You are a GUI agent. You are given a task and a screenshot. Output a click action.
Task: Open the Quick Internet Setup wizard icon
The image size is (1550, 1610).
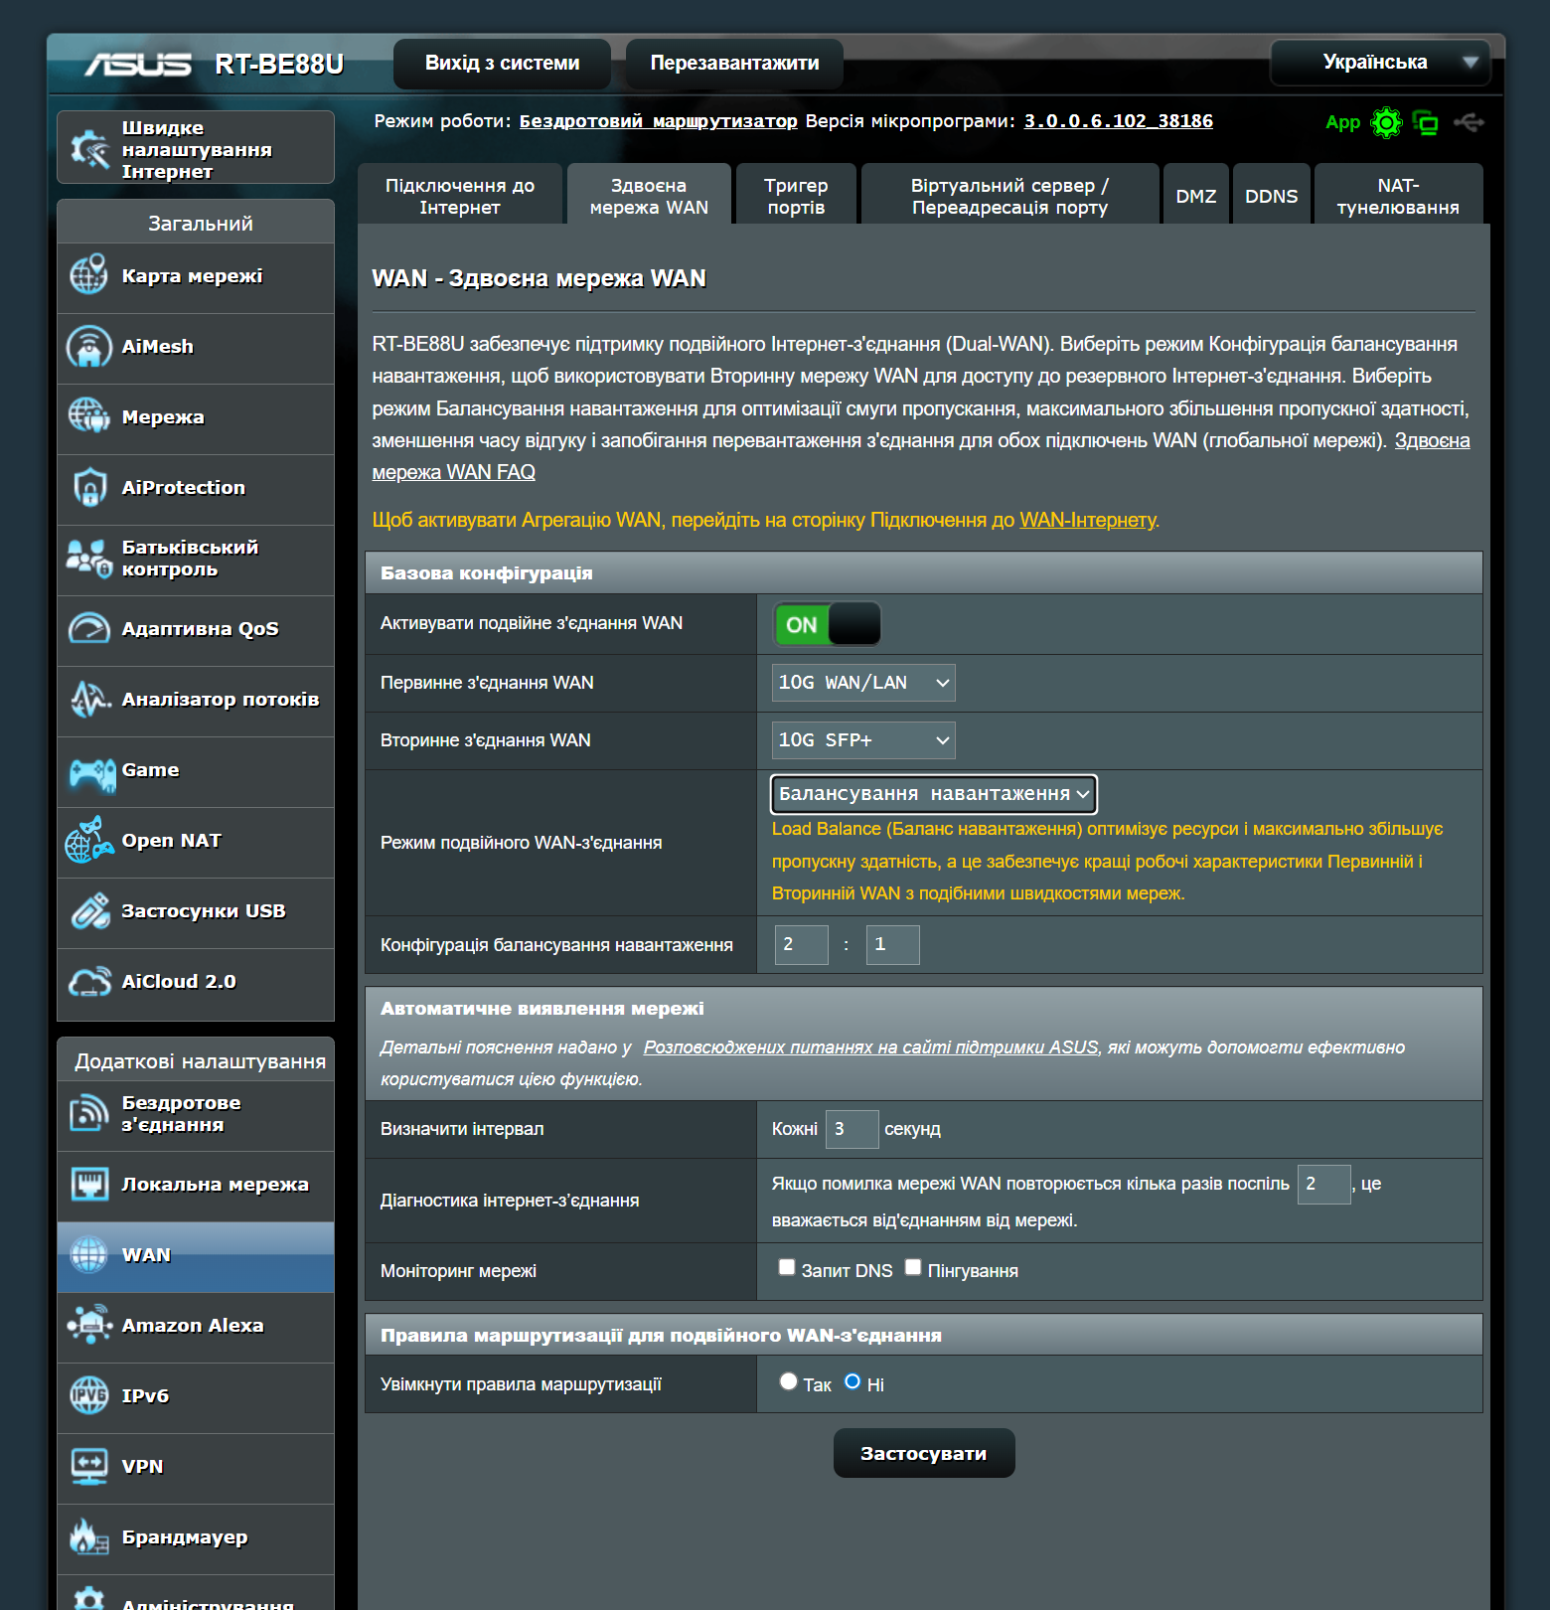tap(89, 149)
